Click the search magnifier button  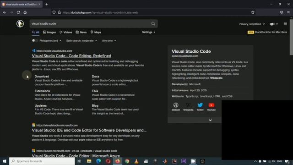click(x=153, y=24)
